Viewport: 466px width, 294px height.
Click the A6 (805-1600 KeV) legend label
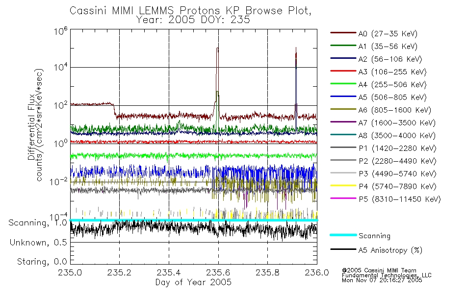395,110
